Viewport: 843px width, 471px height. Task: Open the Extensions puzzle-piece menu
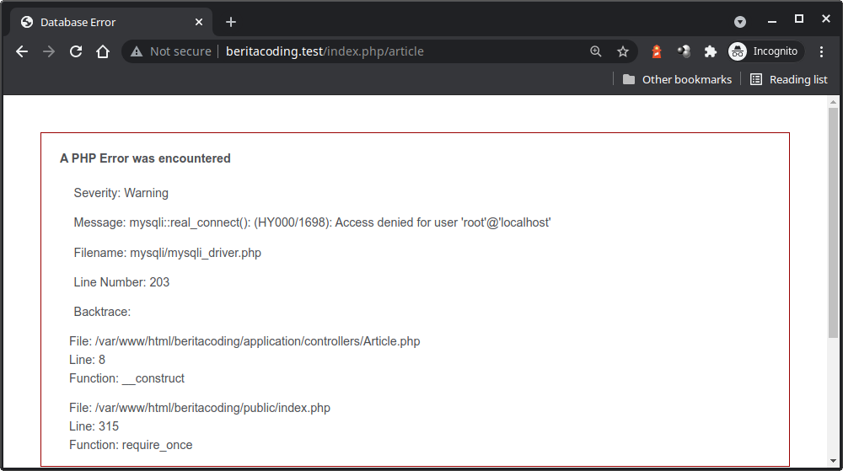[711, 51]
